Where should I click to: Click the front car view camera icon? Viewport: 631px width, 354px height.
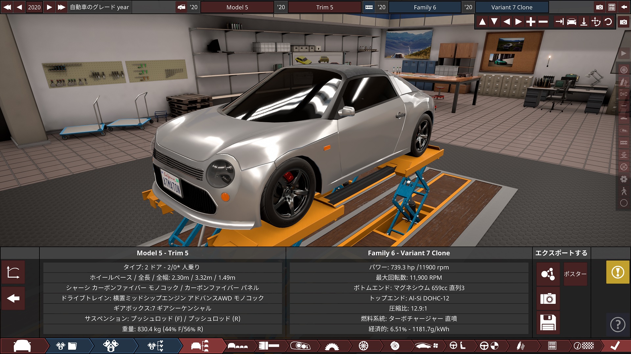(x=572, y=22)
